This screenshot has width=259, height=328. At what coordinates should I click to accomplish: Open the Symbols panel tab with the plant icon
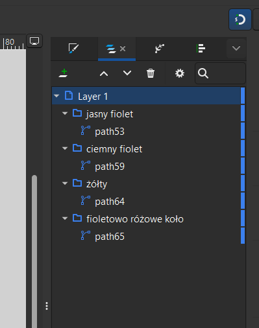160,49
